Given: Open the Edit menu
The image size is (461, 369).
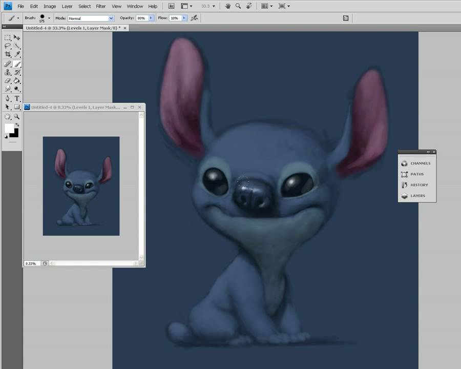Looking at the screenshot, I should pos(34,6).
